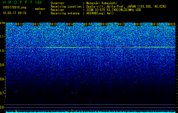
Task: Click the cyan signal level strip at bottom
Action: [x=91, y=112]
